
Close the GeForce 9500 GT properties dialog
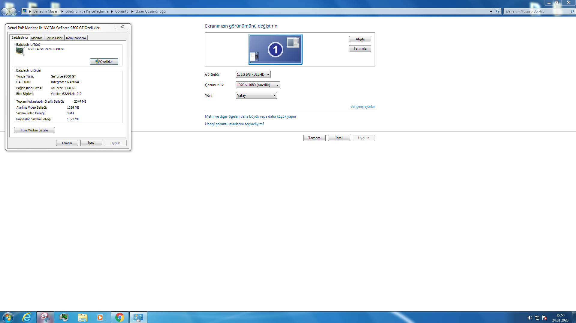click(x=122, y=26)
